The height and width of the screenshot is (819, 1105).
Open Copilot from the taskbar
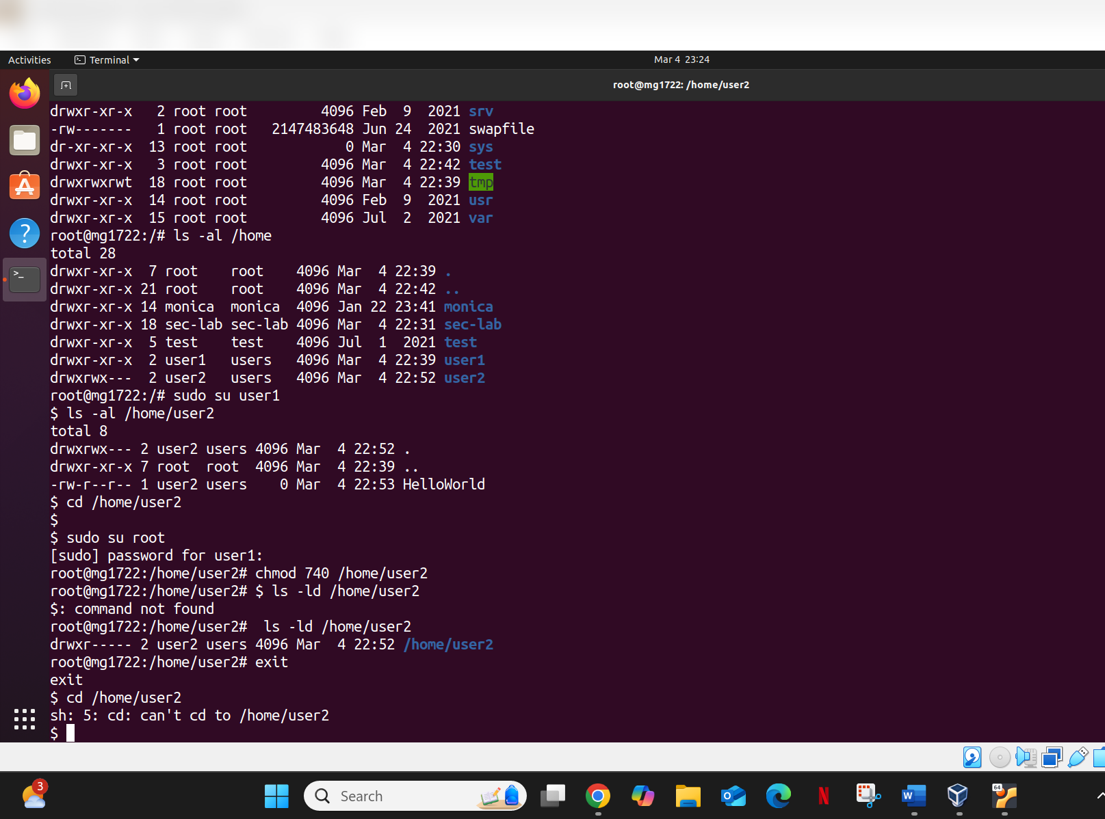642,796
